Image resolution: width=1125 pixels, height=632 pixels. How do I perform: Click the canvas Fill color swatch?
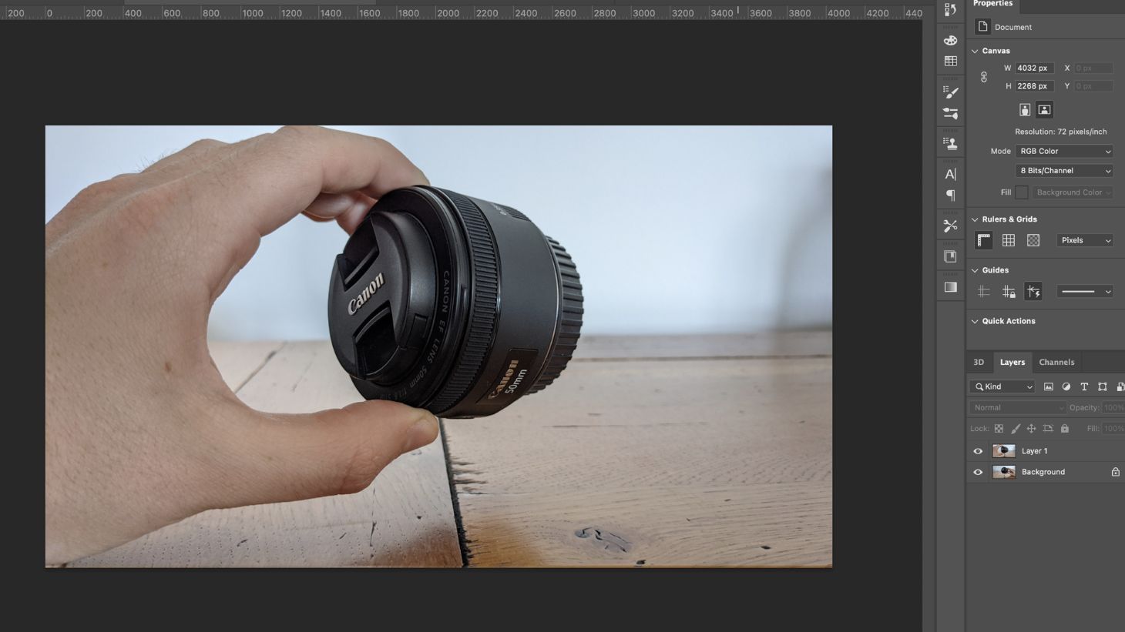pos(1021,192)
